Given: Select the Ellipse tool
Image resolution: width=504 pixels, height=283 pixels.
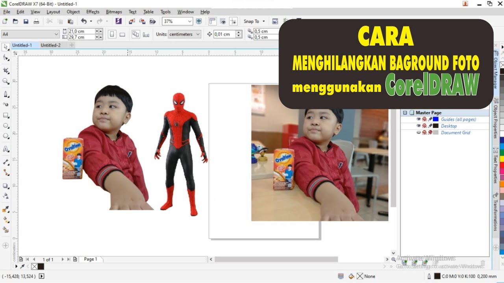Looking at the screenshot, I should click(6, 126).
